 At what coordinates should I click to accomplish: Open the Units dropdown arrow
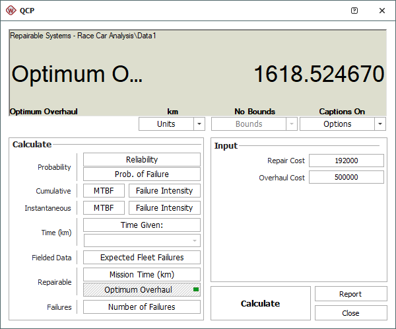tap(199, 124)
